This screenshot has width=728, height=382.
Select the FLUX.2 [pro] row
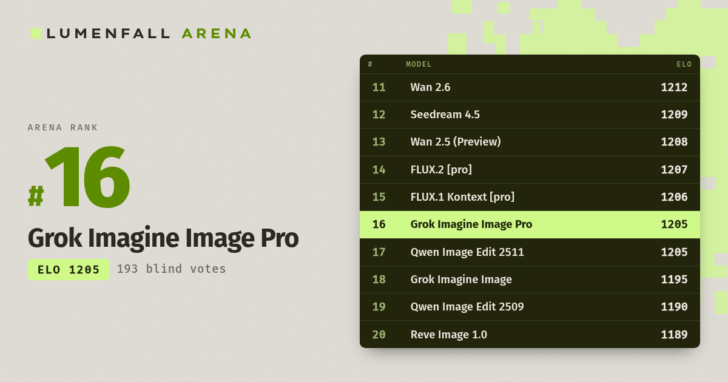(530, 170)
